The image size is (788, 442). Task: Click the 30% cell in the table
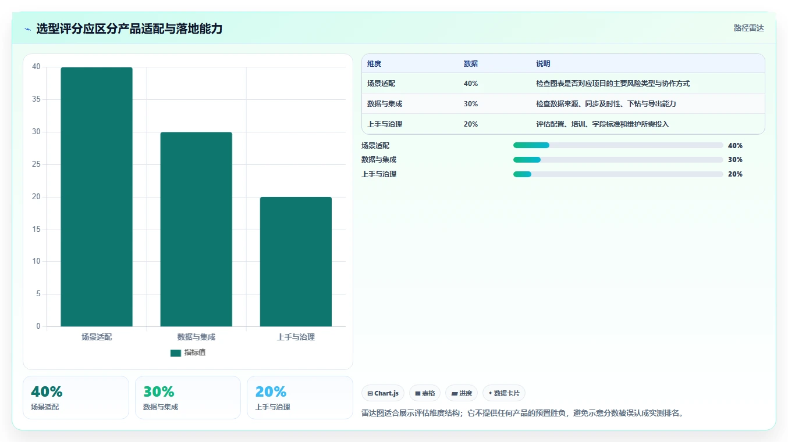coord(471,104)
